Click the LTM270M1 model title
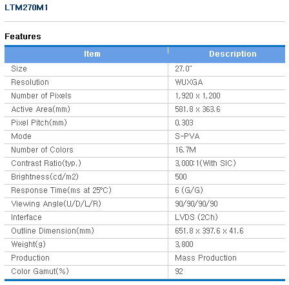The height and width of the screenshot is (285, 289). coord(26,8)
